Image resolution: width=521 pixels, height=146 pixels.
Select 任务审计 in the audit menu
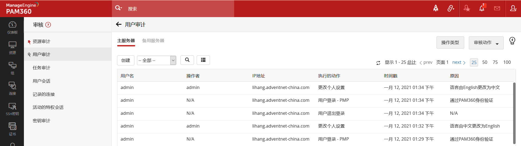pos(41,68)
